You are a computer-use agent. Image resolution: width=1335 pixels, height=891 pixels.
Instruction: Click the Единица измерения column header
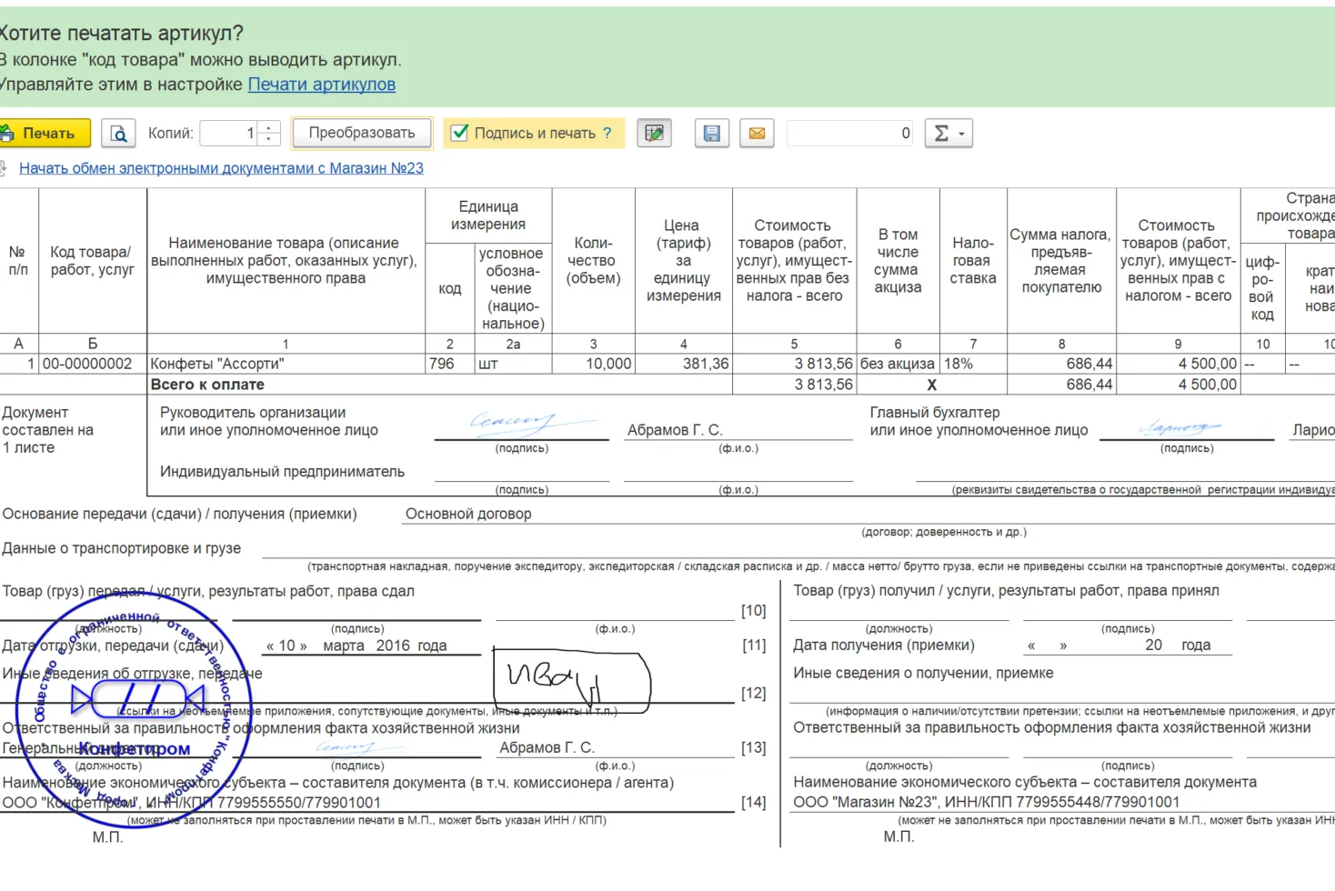pyautogui.click(x=488, y=215)
